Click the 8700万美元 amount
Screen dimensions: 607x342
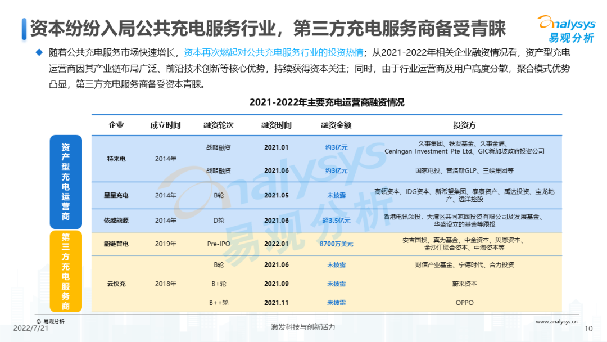tap(336, 244)
